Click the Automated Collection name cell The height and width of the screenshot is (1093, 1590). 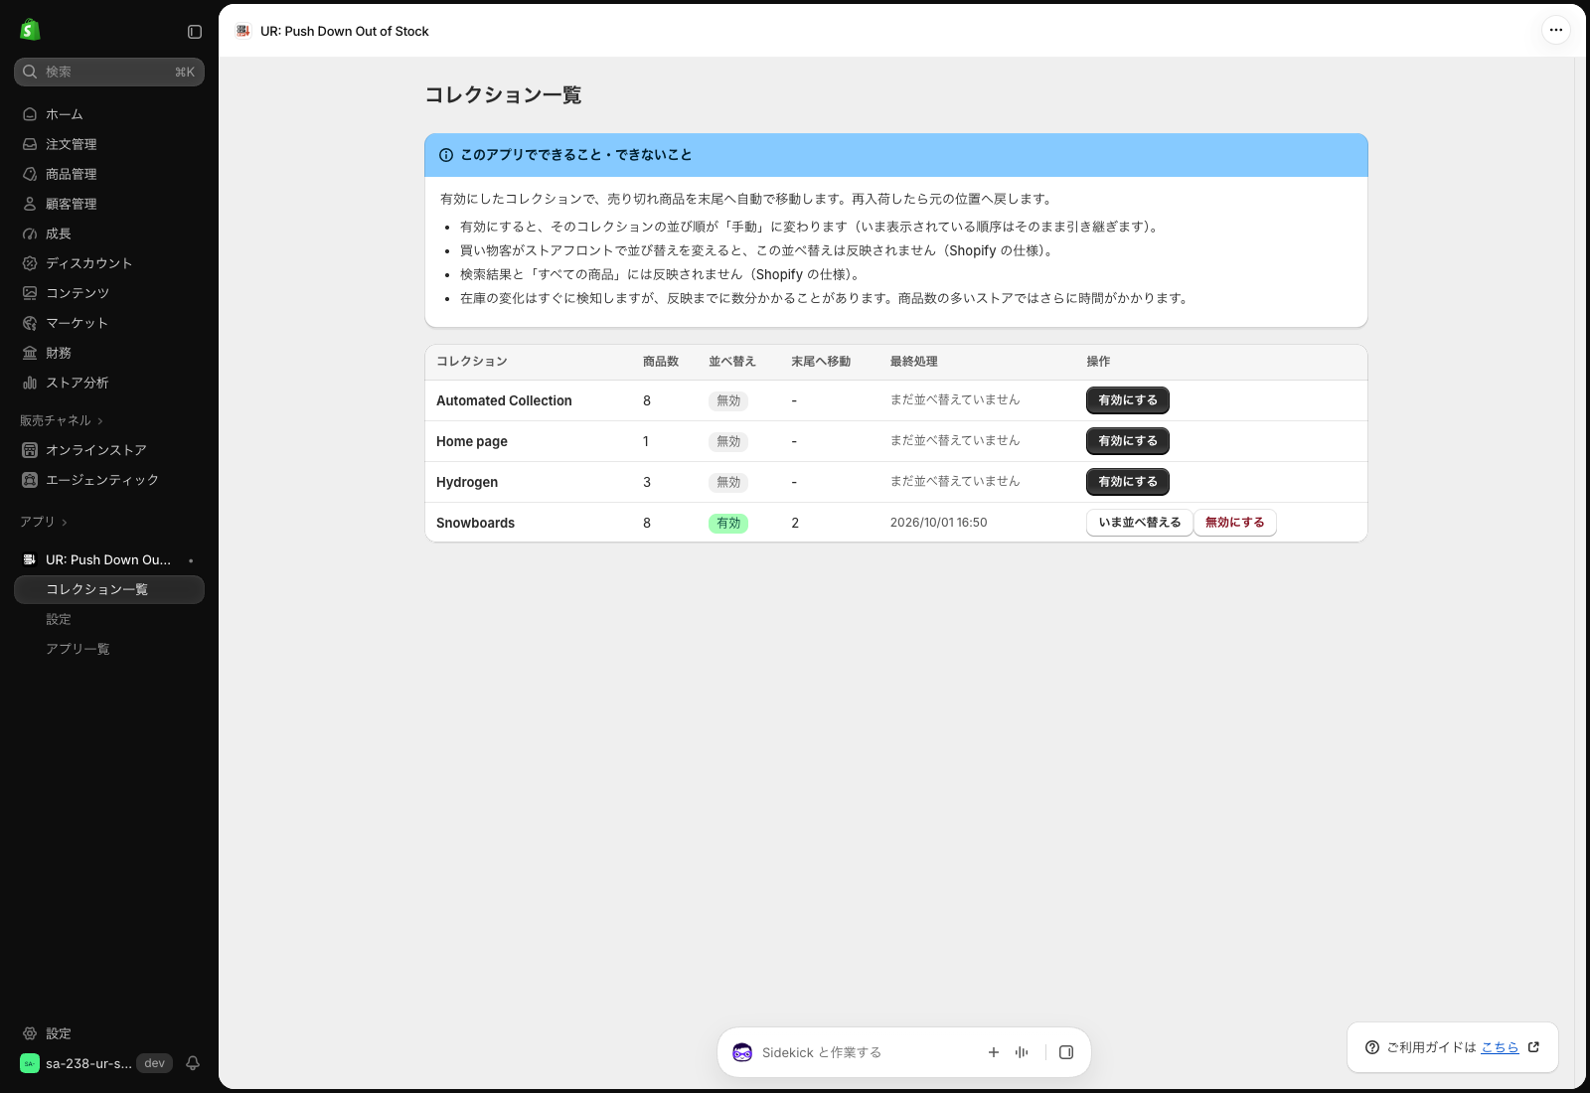pyautogui.click(x=504, y=400)
